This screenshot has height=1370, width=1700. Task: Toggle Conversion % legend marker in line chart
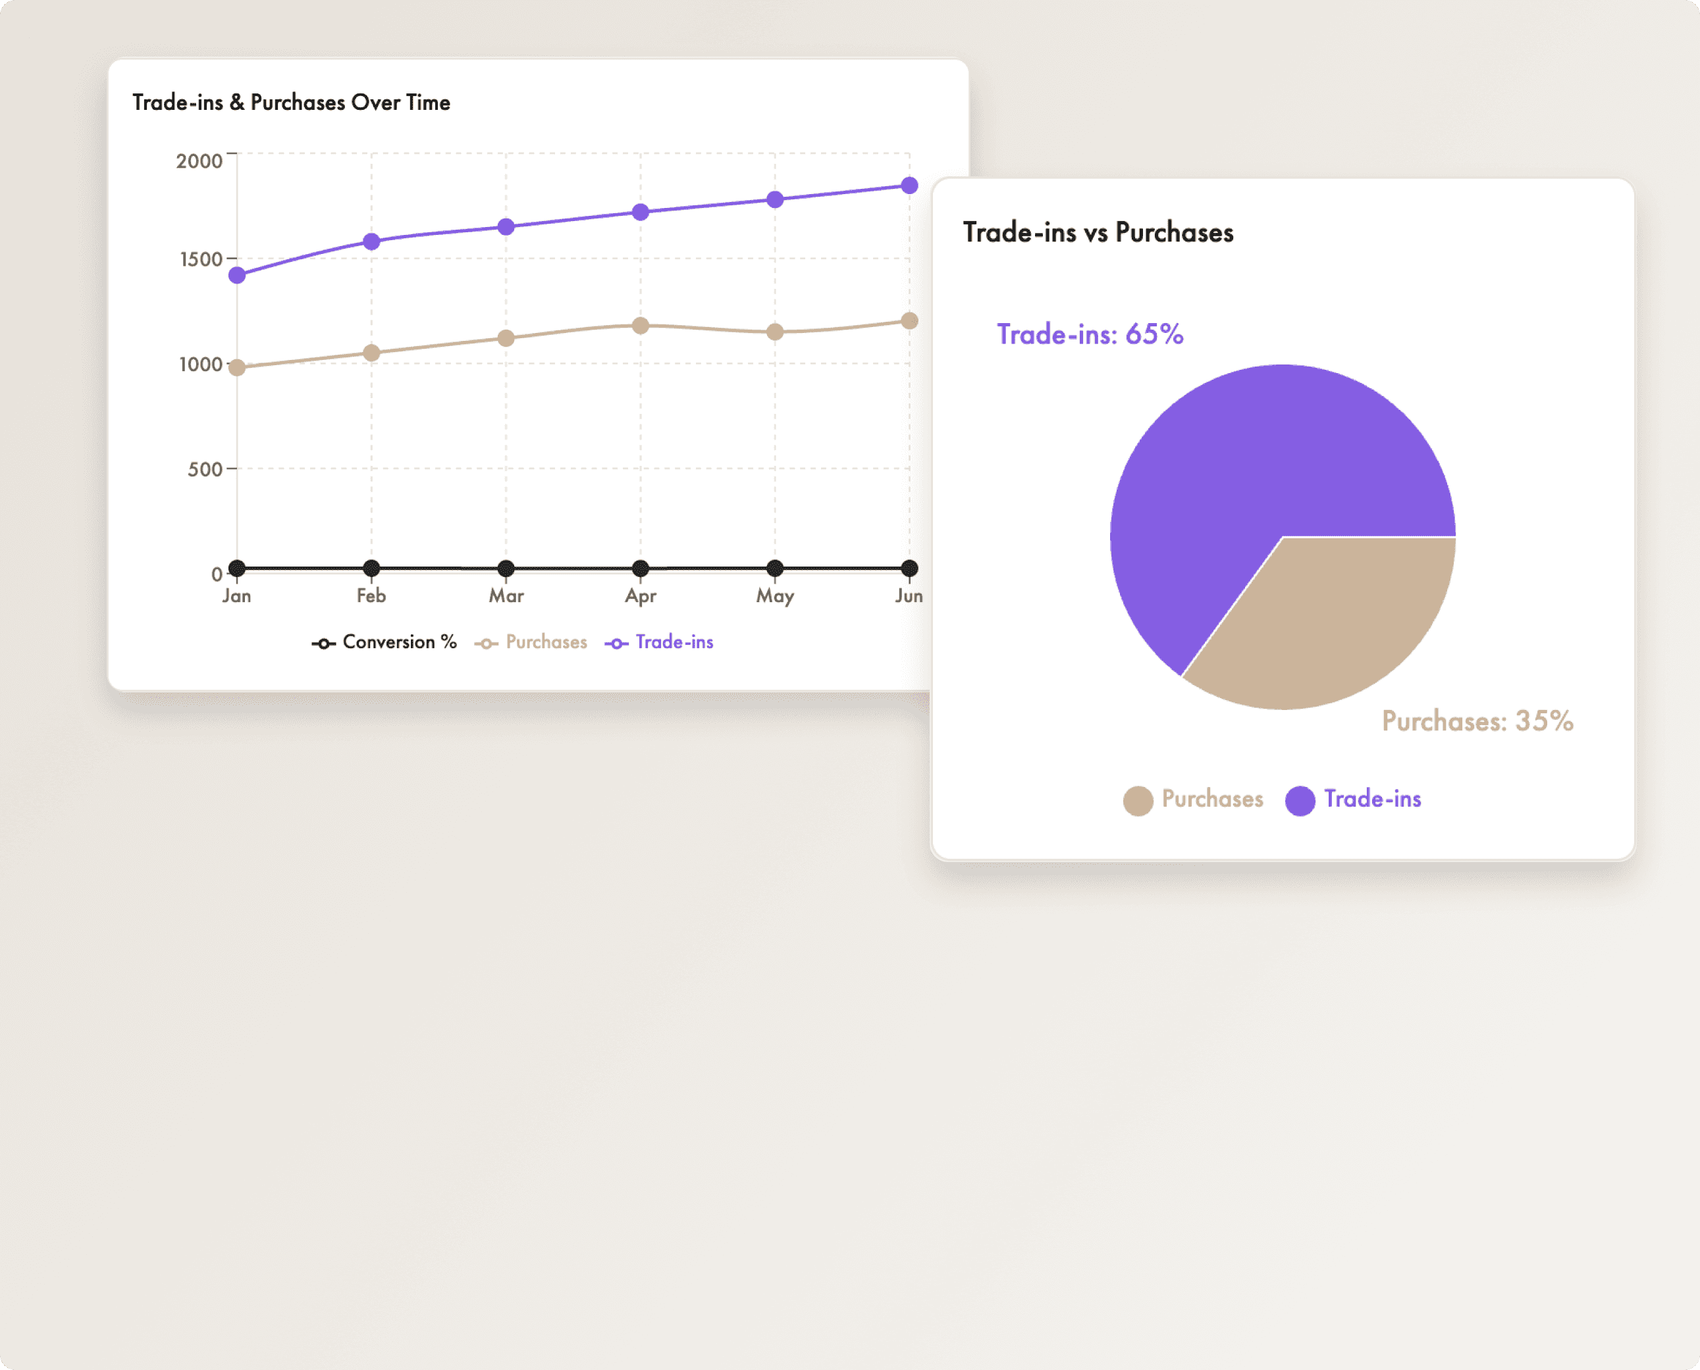click(x=323, y=644)
